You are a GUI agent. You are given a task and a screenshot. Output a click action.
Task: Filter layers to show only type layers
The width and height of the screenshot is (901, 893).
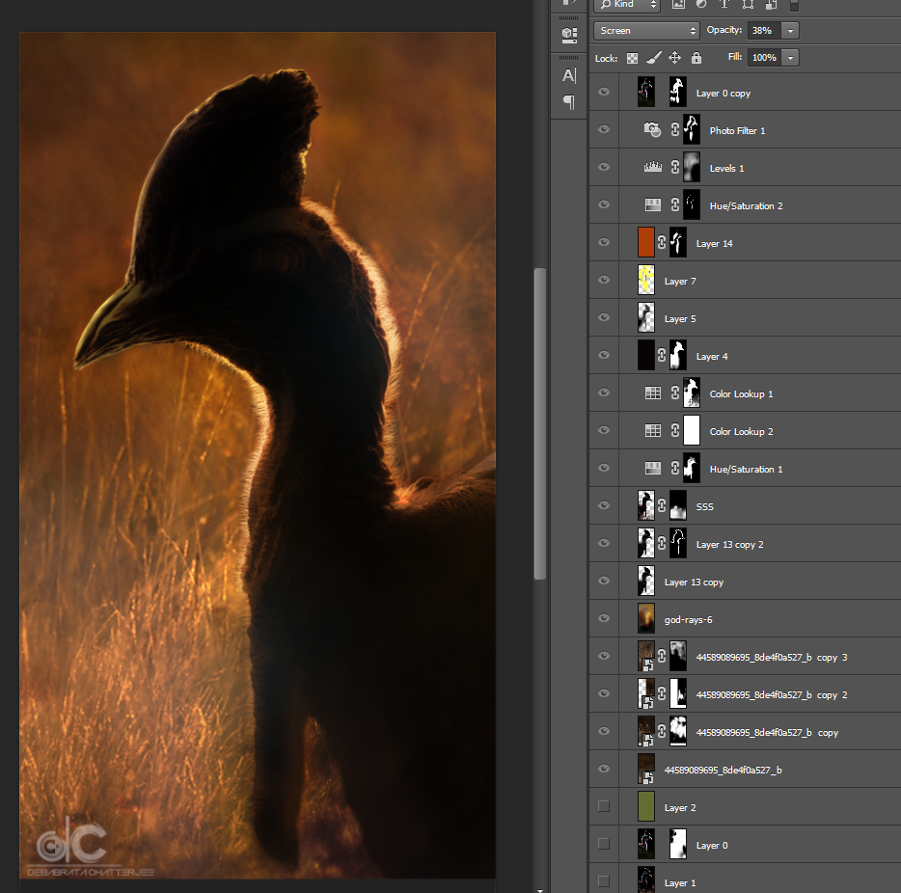724,6
